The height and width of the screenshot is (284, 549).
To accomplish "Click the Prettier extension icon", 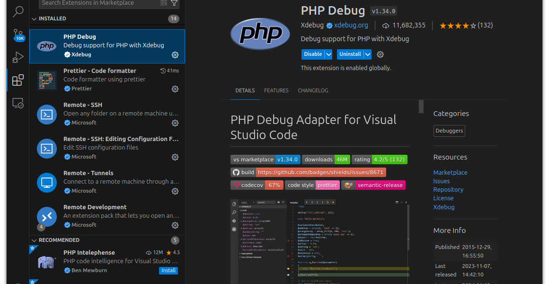I will click(46, 80).
